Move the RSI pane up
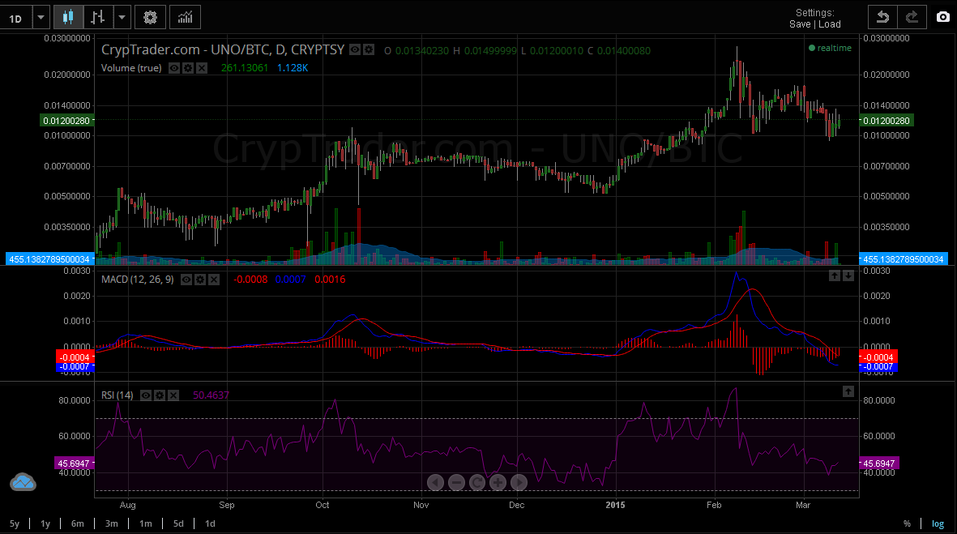The height and width of the screenshot is (534, 957). [848, 391]
